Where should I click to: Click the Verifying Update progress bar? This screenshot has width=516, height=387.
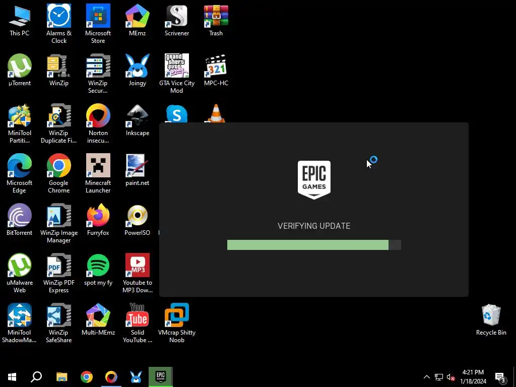pyautogui.click(x=314, y=245)
